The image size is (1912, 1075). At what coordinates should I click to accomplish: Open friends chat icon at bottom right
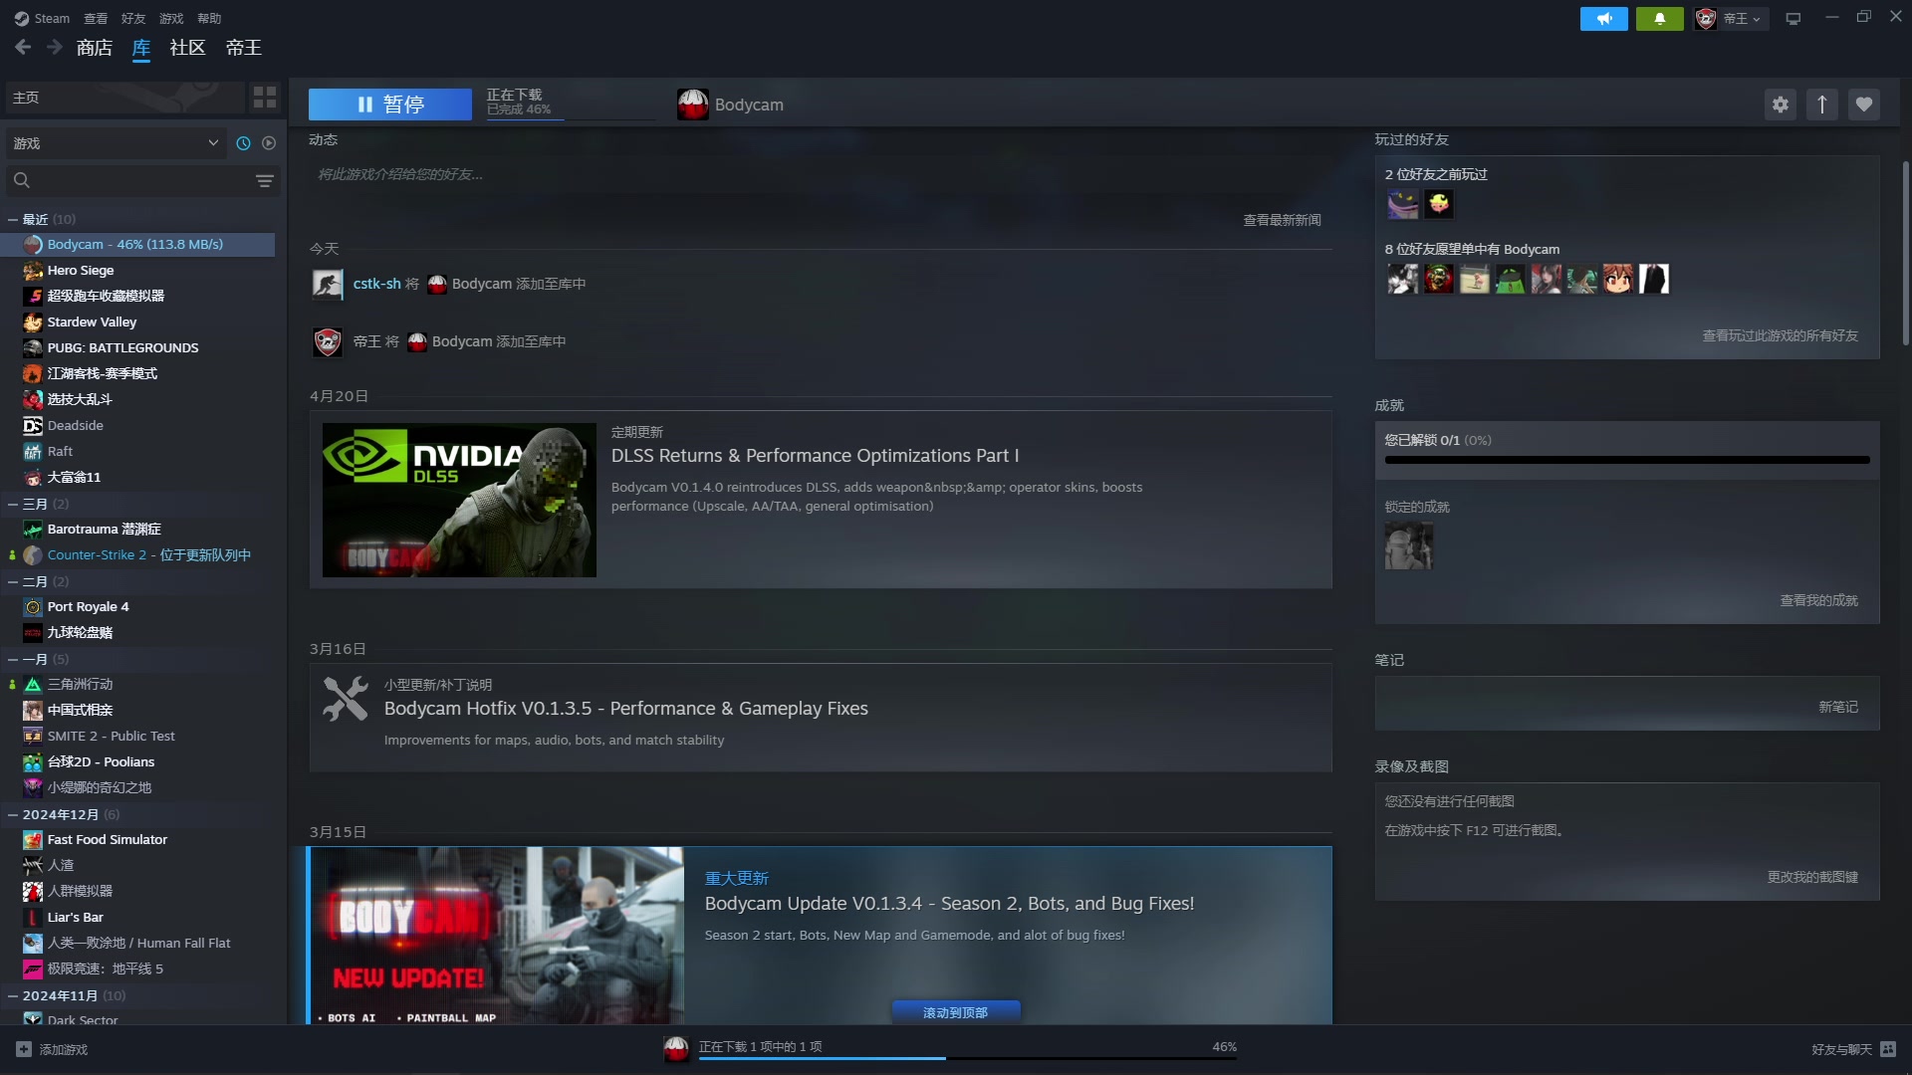point(1888,1049)
